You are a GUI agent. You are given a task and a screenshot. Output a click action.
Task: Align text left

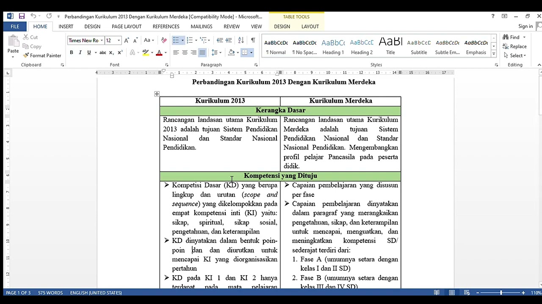coord(176,52)
